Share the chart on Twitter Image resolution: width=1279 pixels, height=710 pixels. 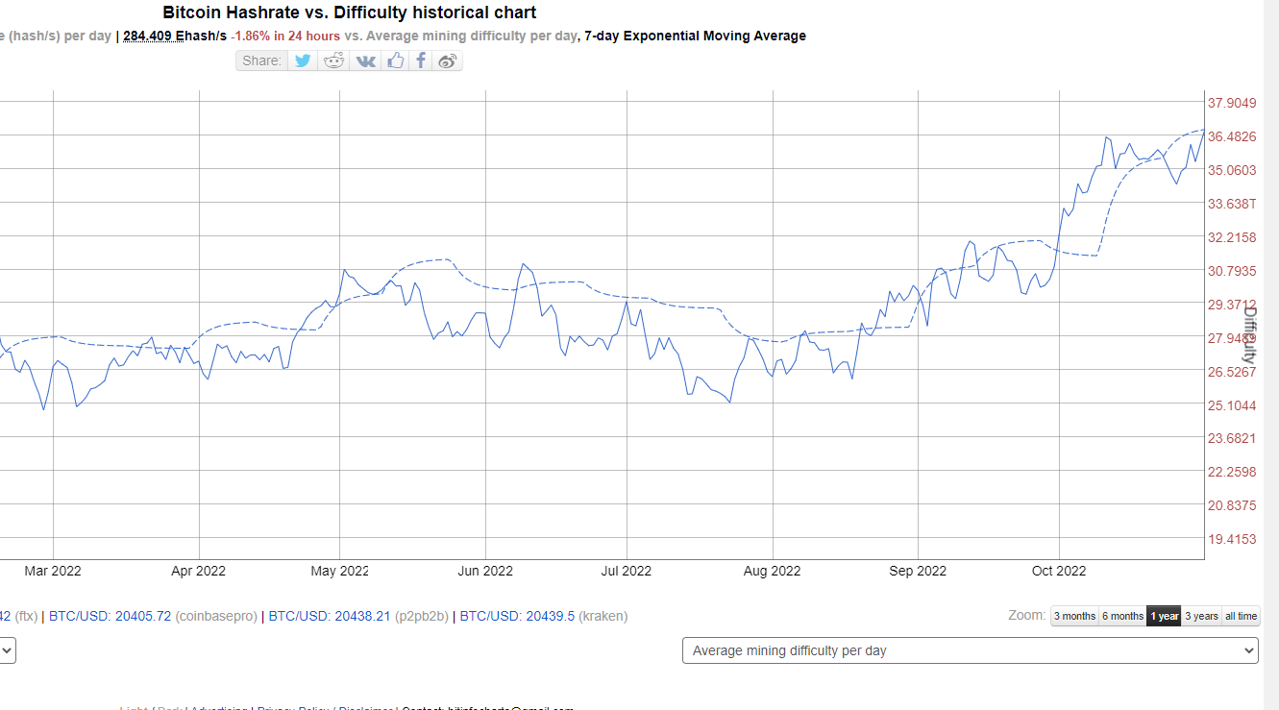[x=303, y=61]
